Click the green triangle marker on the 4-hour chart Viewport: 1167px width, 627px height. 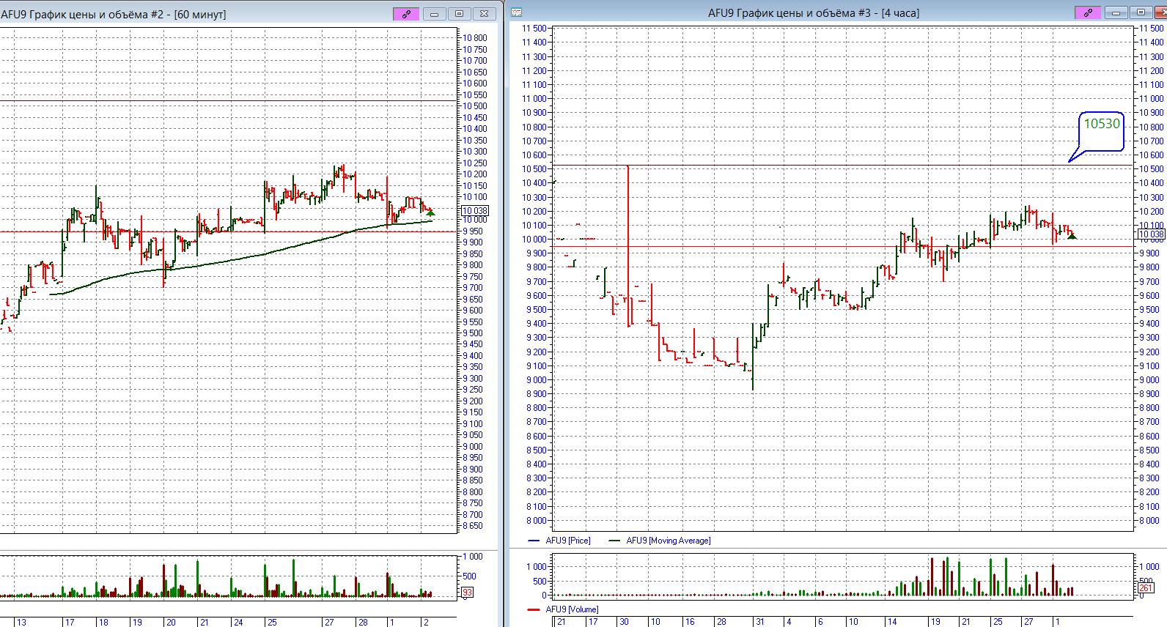1072,236
